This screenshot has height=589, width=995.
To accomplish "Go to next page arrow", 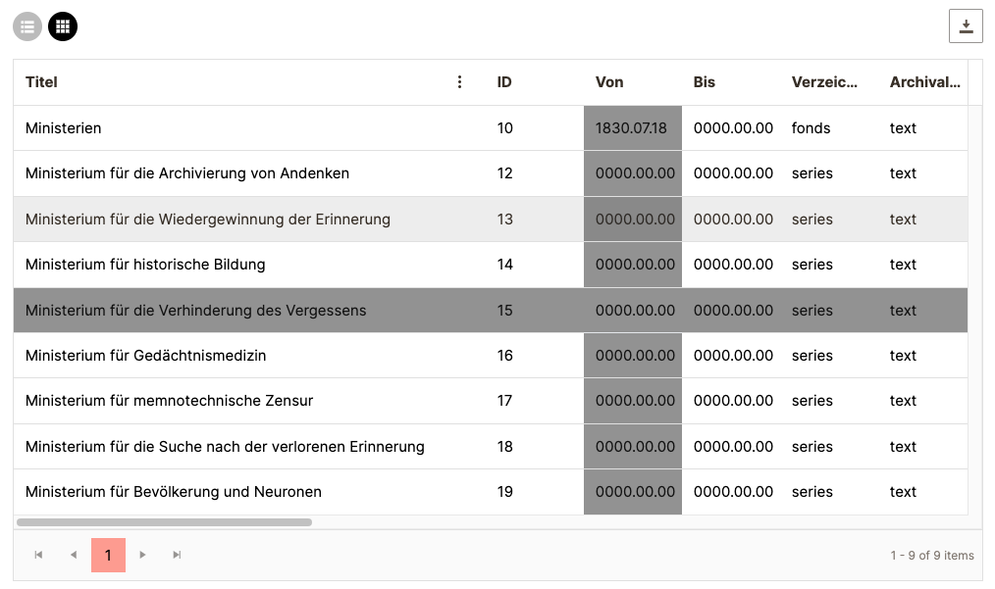I will (143, 555).
